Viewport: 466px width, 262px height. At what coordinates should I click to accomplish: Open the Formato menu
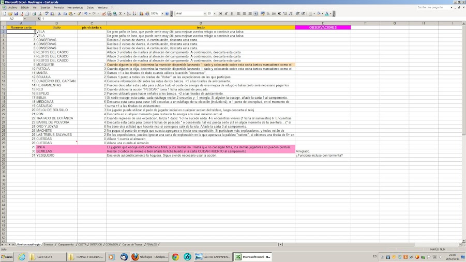pyautogui.click(x=58, y=7)
